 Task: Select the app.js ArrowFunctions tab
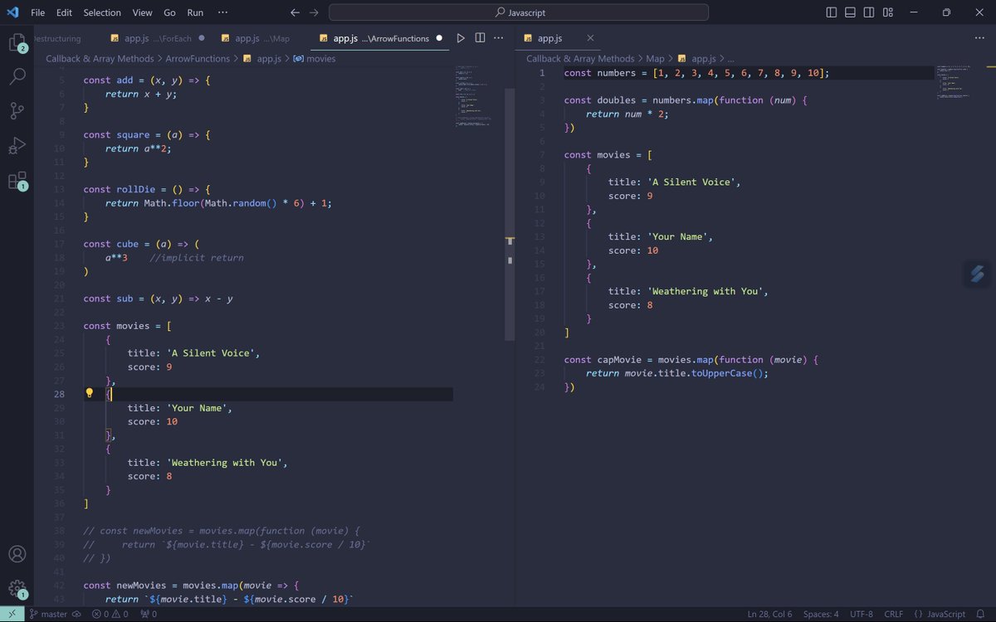click(x=380, y=38)
